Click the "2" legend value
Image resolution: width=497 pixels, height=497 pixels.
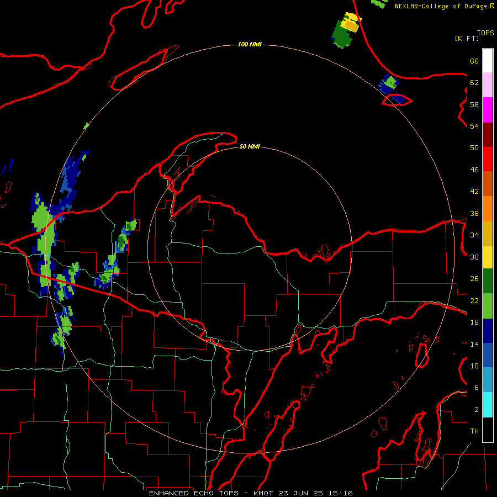point(476,410)
